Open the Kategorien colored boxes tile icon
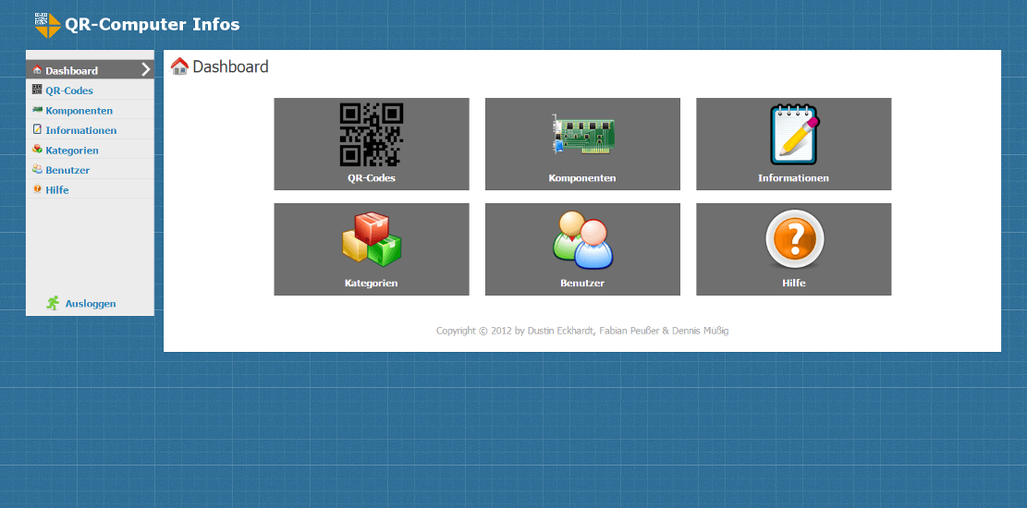The height and width of the screenshot is (508, 1027). (x=372, y=239)
